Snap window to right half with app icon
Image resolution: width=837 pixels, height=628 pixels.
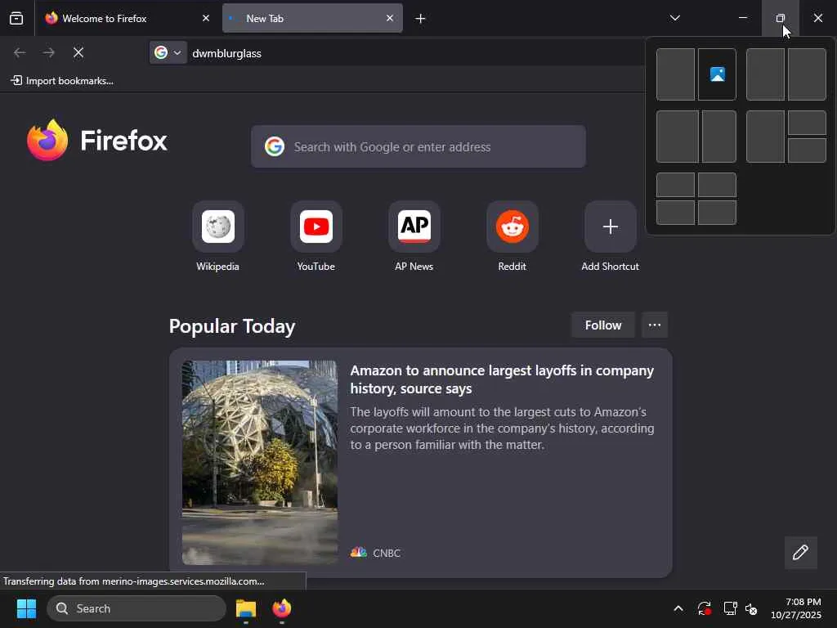click(718, 74)
